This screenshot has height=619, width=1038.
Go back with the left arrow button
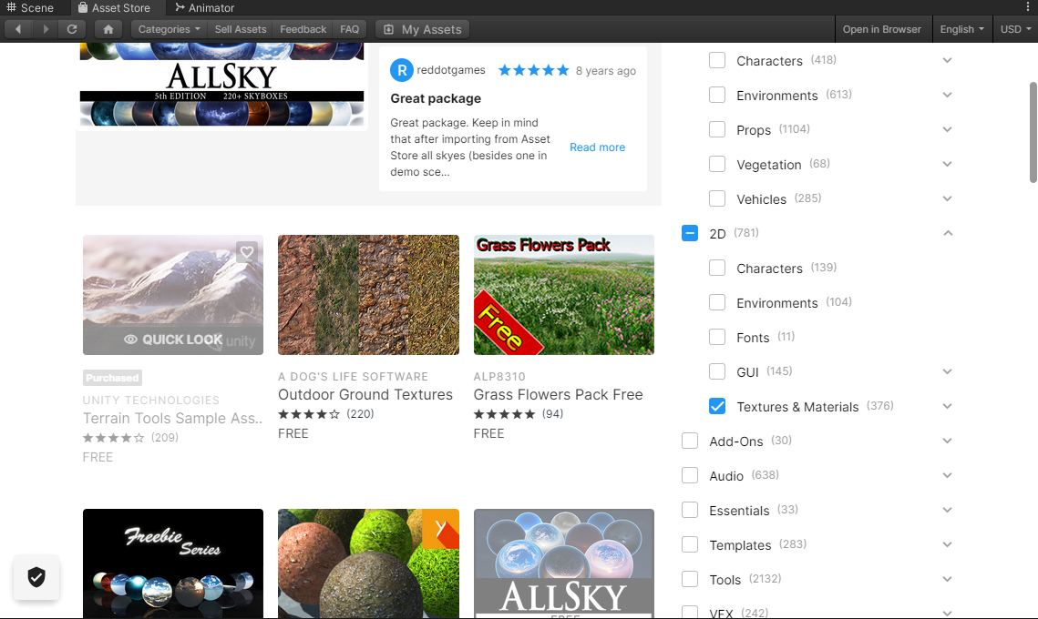coord(18,29)
